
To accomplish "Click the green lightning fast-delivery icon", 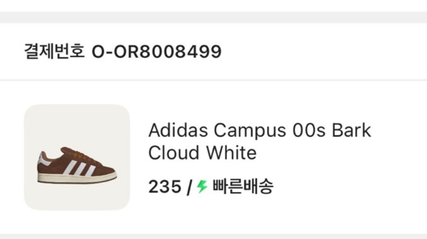I will [202, 186].
